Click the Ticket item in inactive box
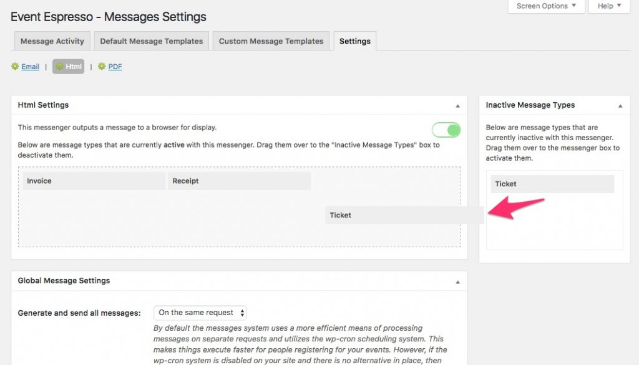Viewport: 639px width, 365px height. click(553, 184)
